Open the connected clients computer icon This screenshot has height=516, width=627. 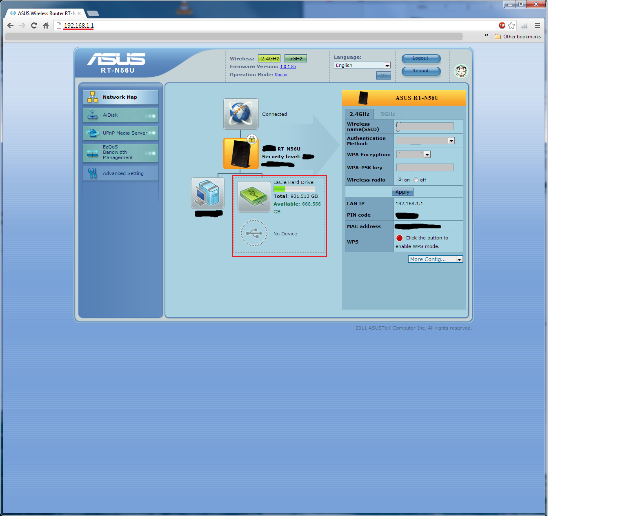pos(208,193)
